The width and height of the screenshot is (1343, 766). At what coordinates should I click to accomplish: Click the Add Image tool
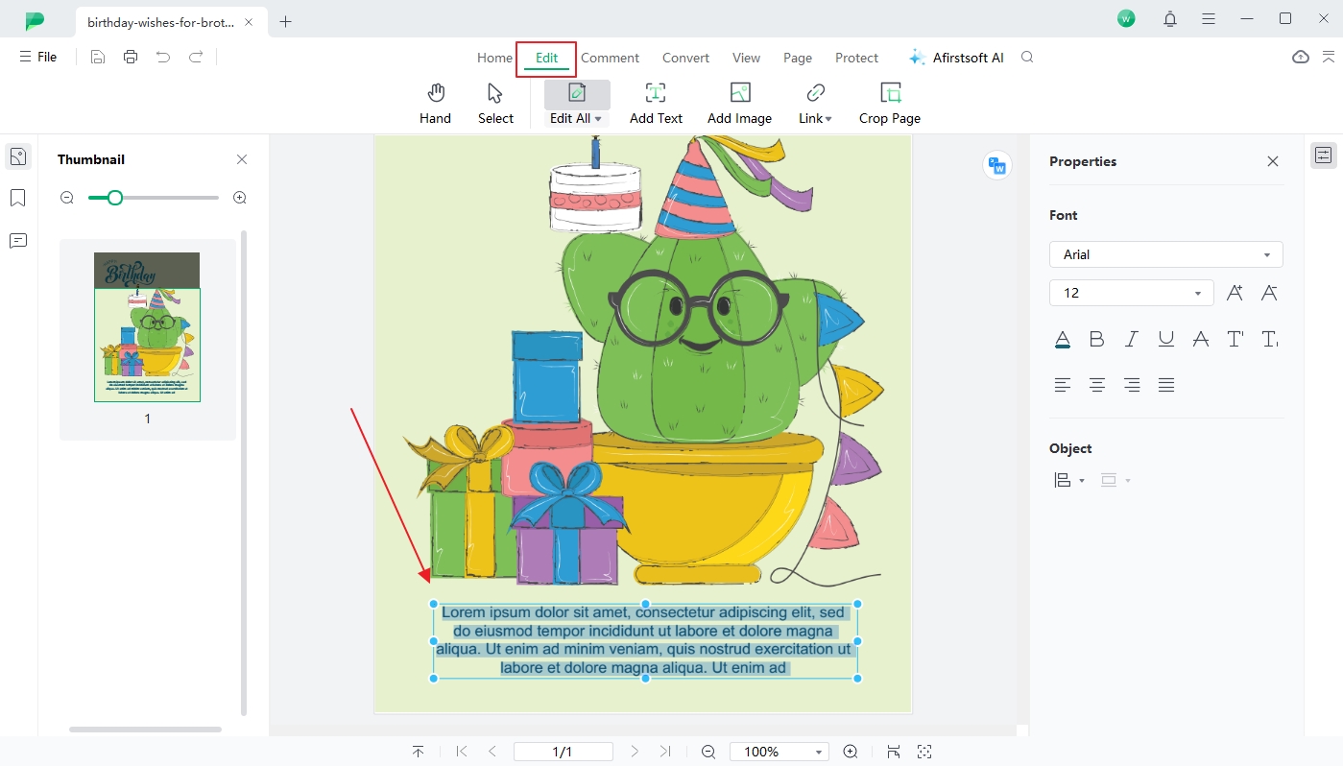coord(739,104)
